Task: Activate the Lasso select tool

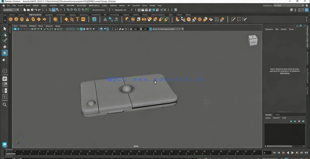Action: [x=5, y=34]
